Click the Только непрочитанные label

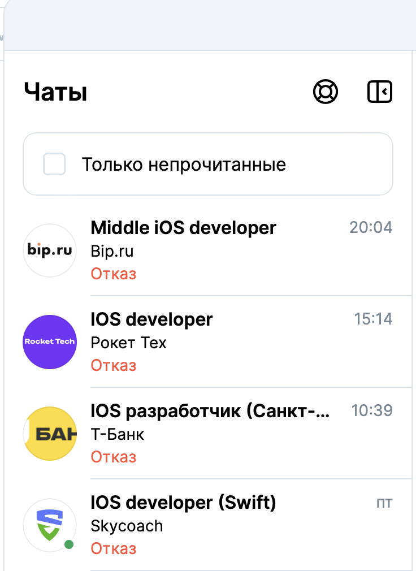coord(184,165)
